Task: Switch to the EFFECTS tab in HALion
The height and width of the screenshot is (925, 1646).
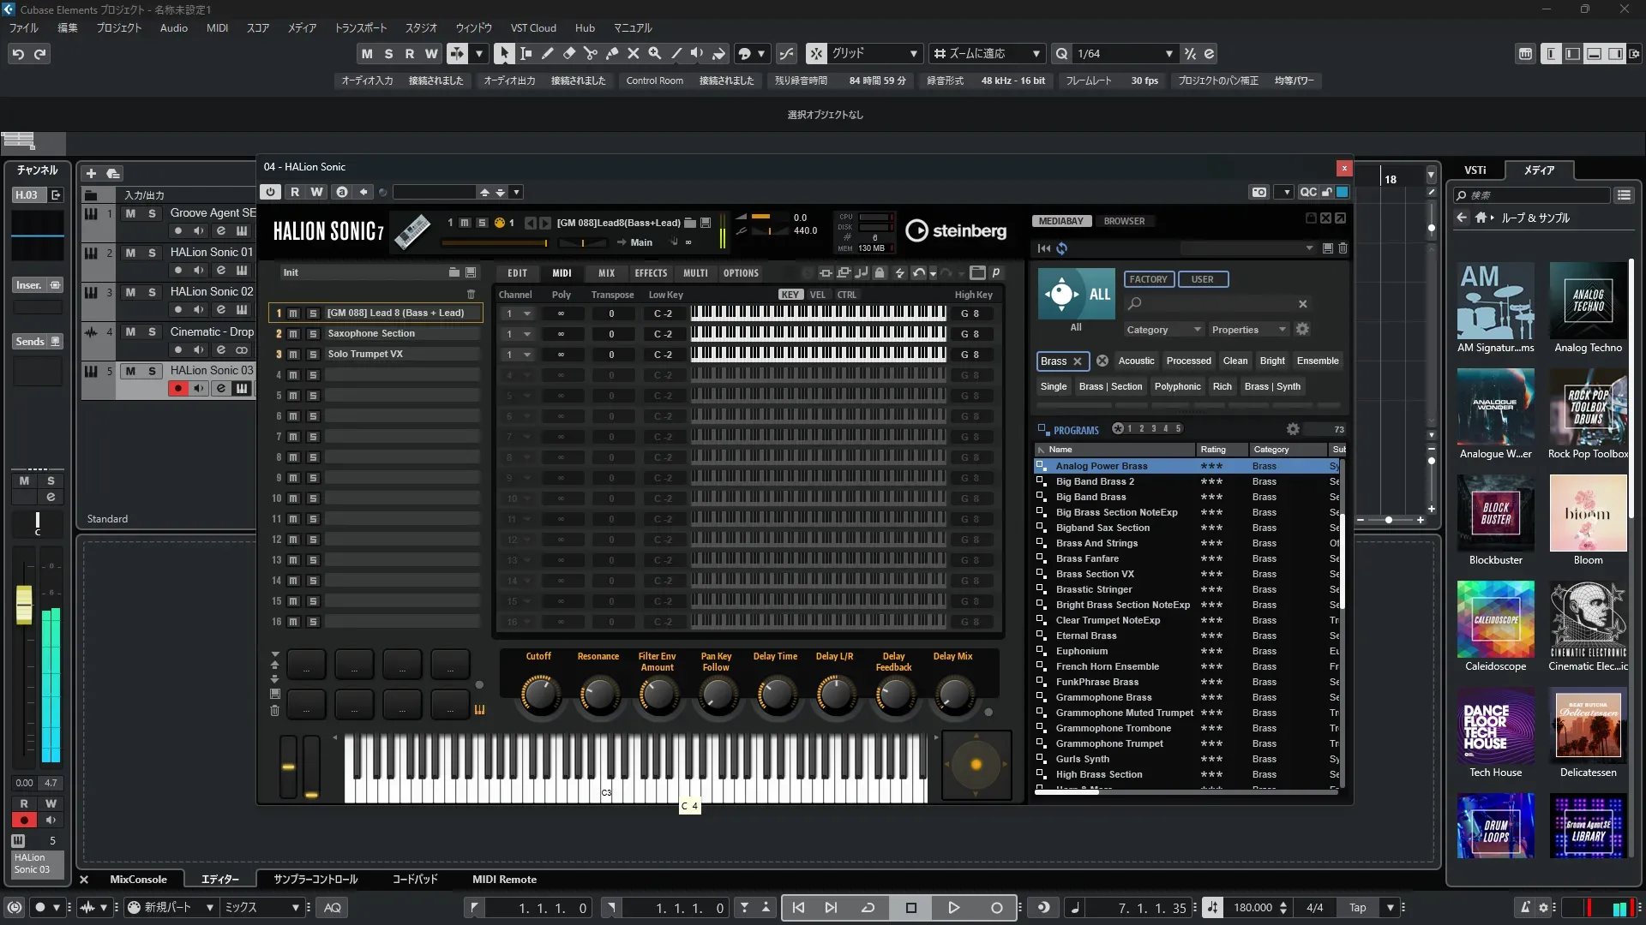Action: [651, 273]
